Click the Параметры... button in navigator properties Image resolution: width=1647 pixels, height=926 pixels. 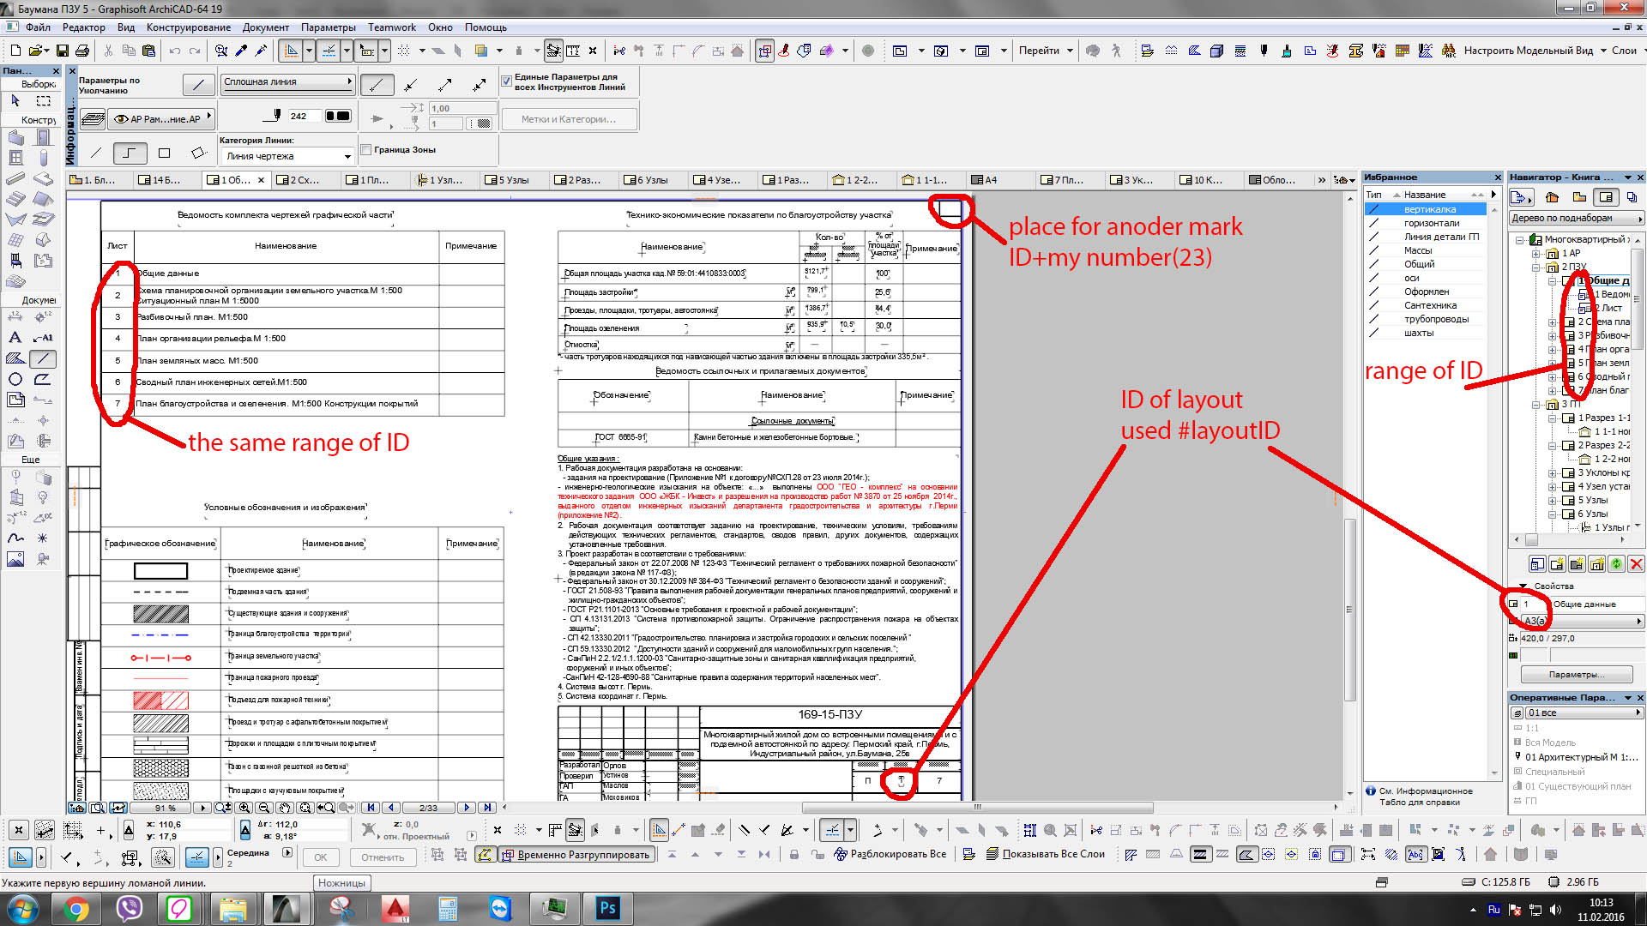(x=1575, y=675)
